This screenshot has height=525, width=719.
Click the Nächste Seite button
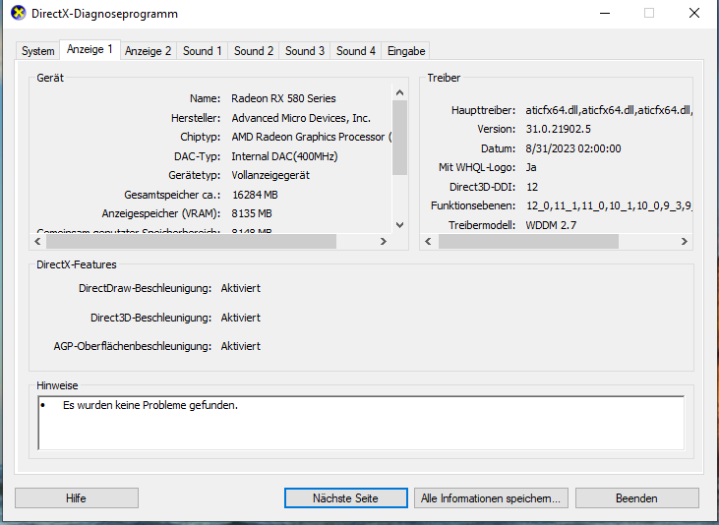coord(346,497)
